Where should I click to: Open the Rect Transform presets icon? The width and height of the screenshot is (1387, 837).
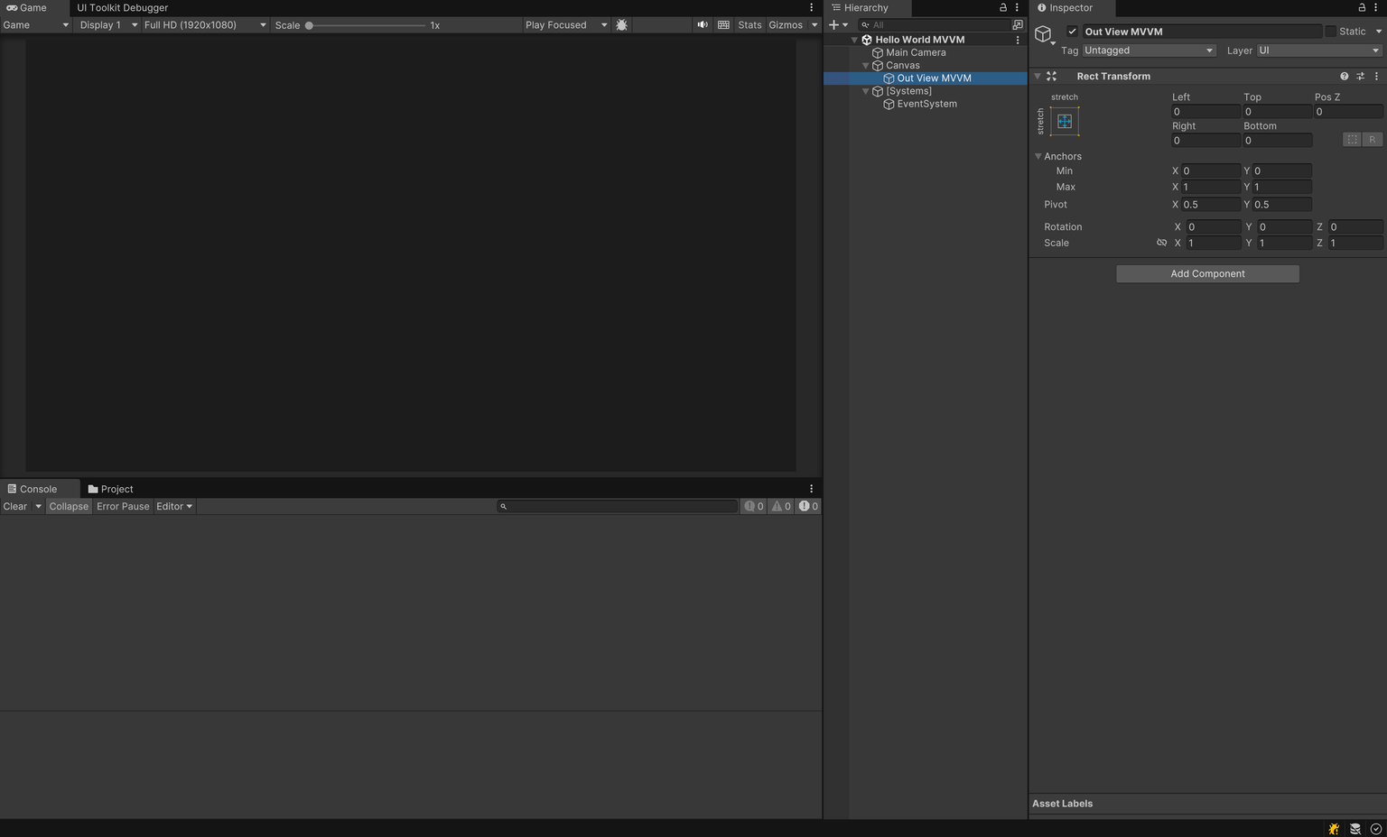click(x=1359, y=76)
